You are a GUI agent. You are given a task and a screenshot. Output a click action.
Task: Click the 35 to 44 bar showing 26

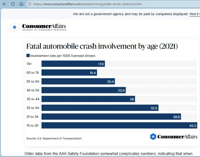tap(88, 99)
